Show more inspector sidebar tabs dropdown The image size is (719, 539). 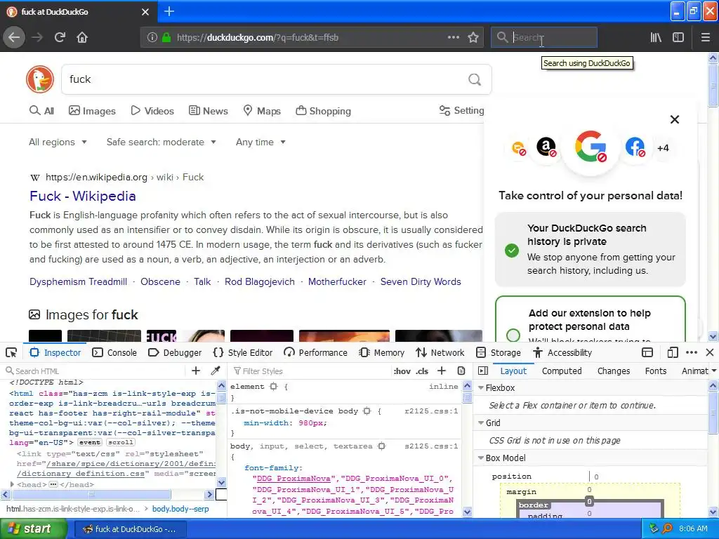(713, 371)
